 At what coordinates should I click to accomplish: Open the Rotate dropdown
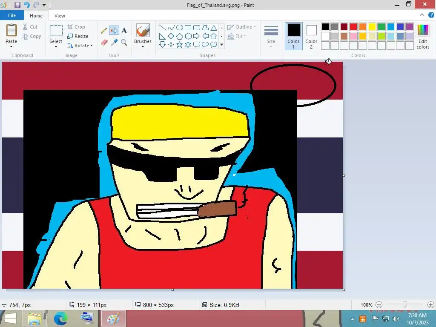coord(80,45)
